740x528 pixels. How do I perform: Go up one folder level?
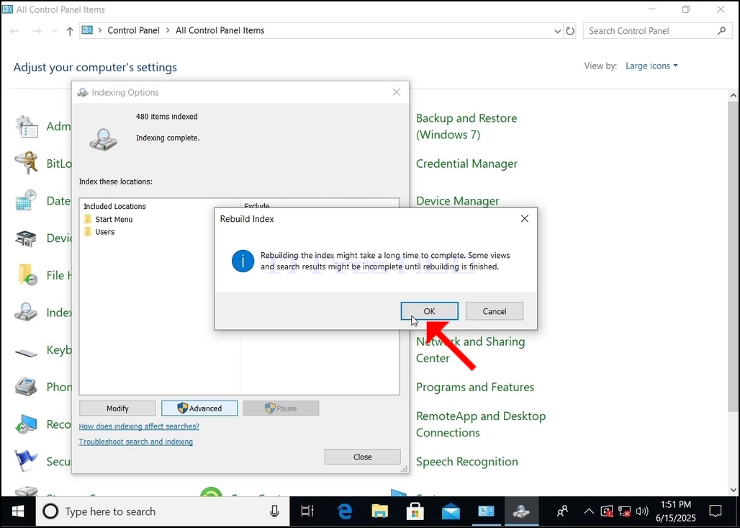coord(70,31)
